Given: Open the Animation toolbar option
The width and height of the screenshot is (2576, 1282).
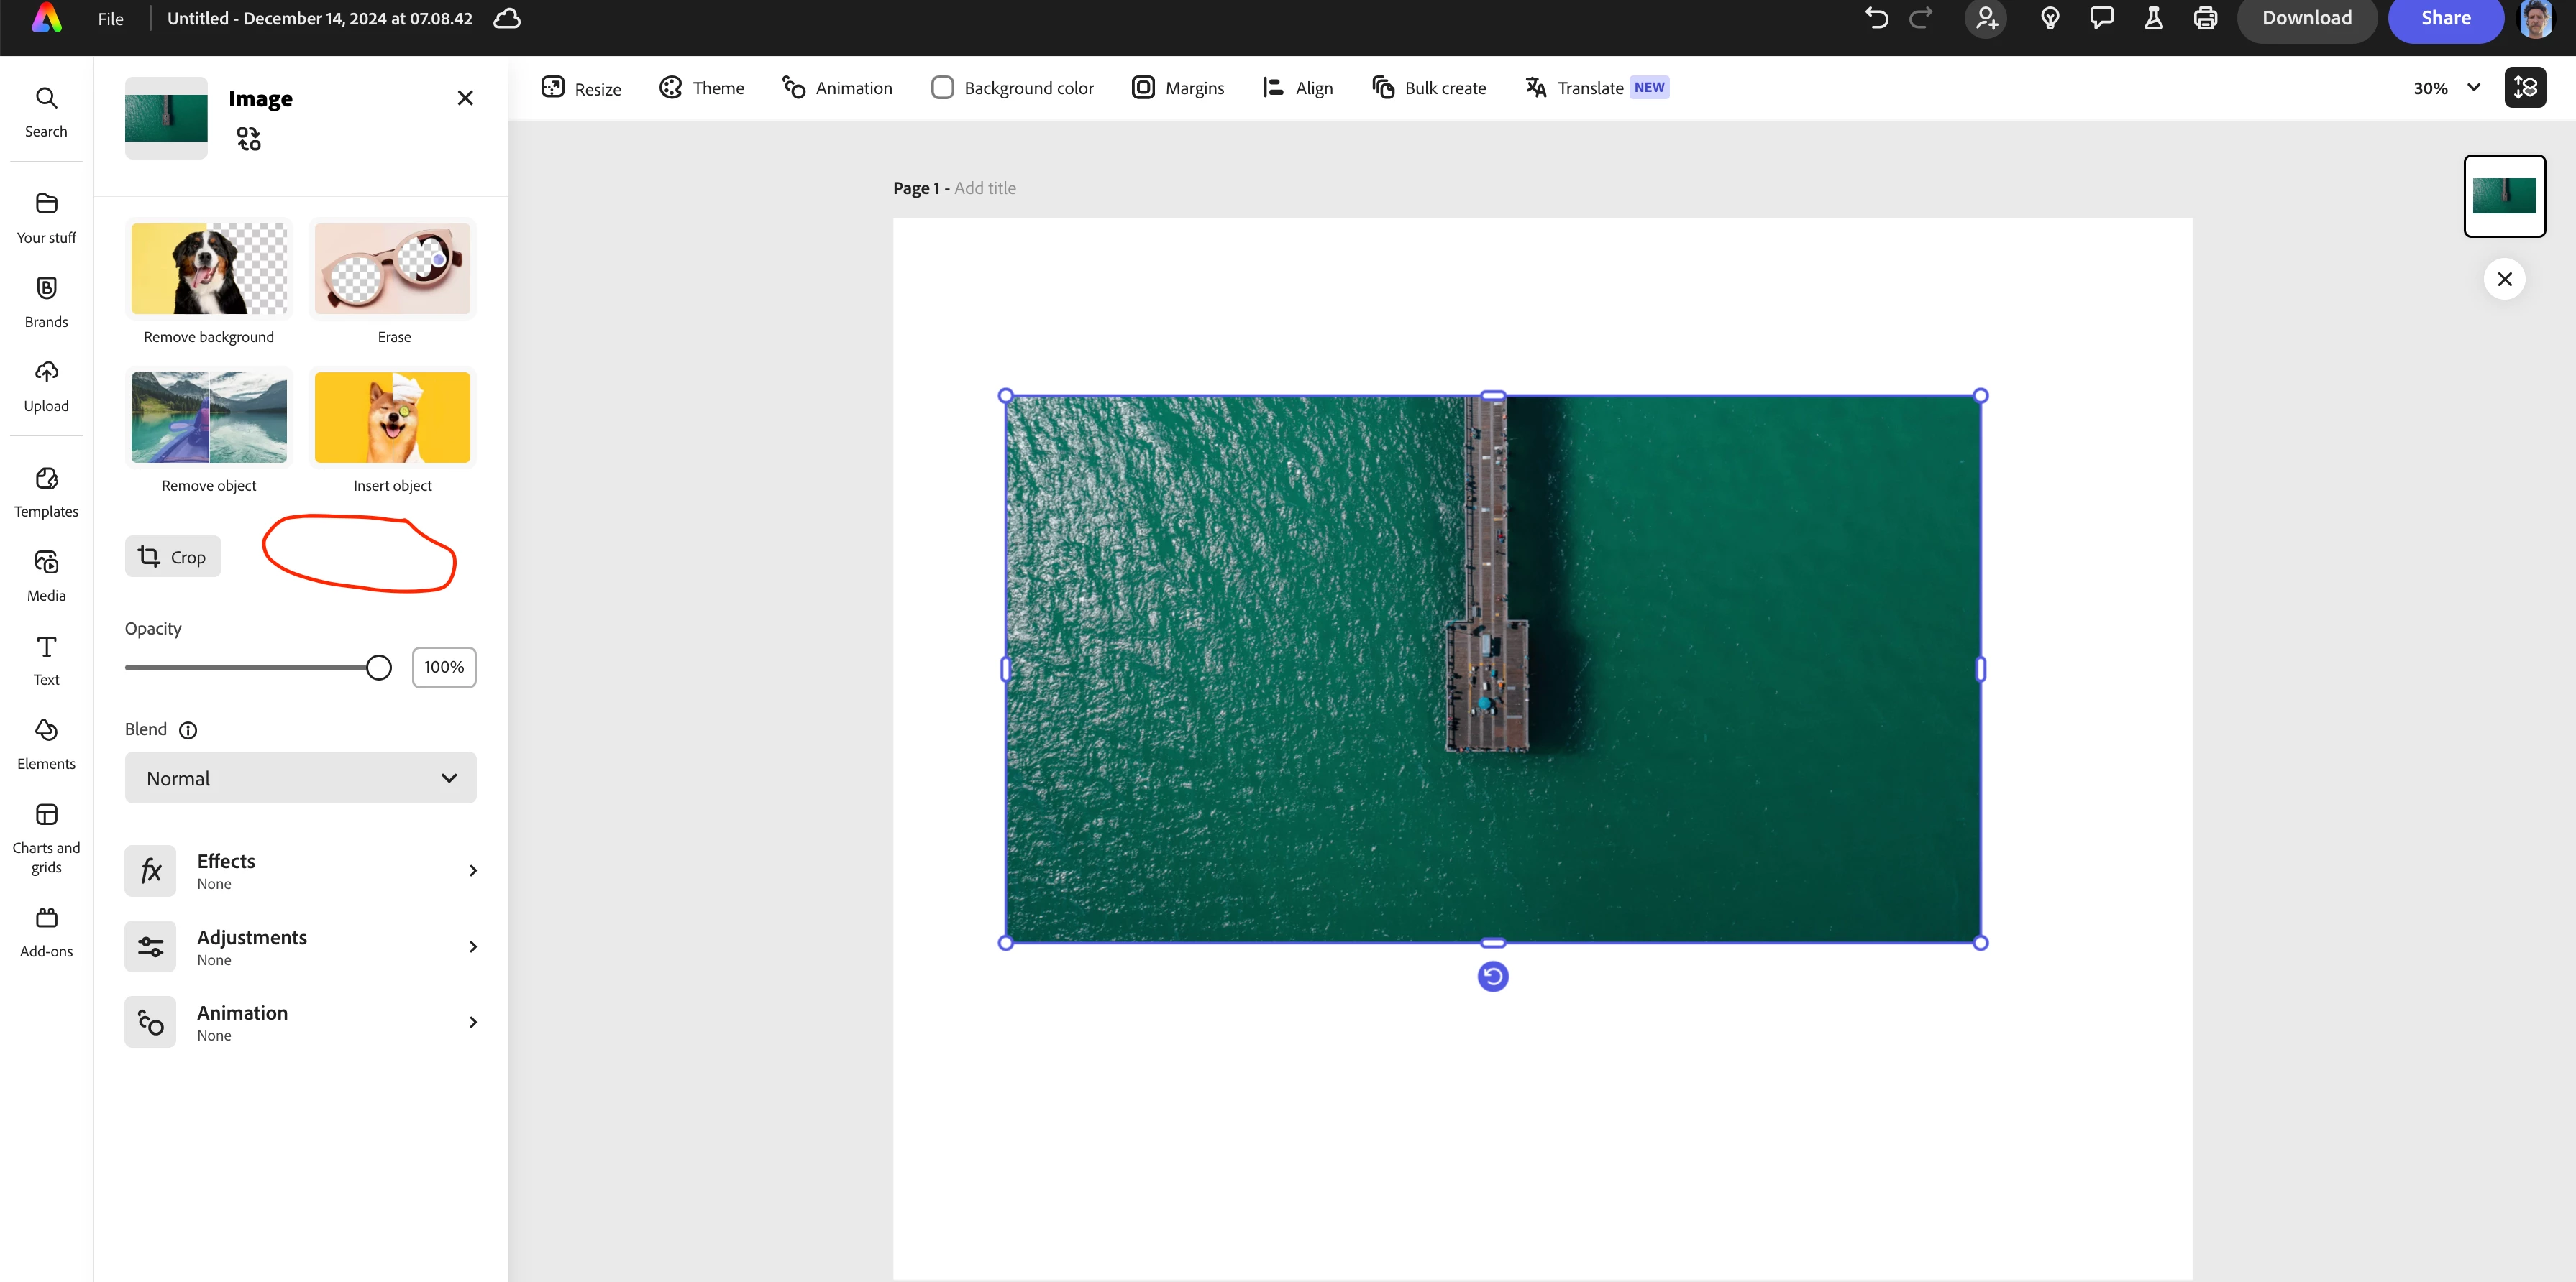Looking at the screenshot, I should pos(837,88).
